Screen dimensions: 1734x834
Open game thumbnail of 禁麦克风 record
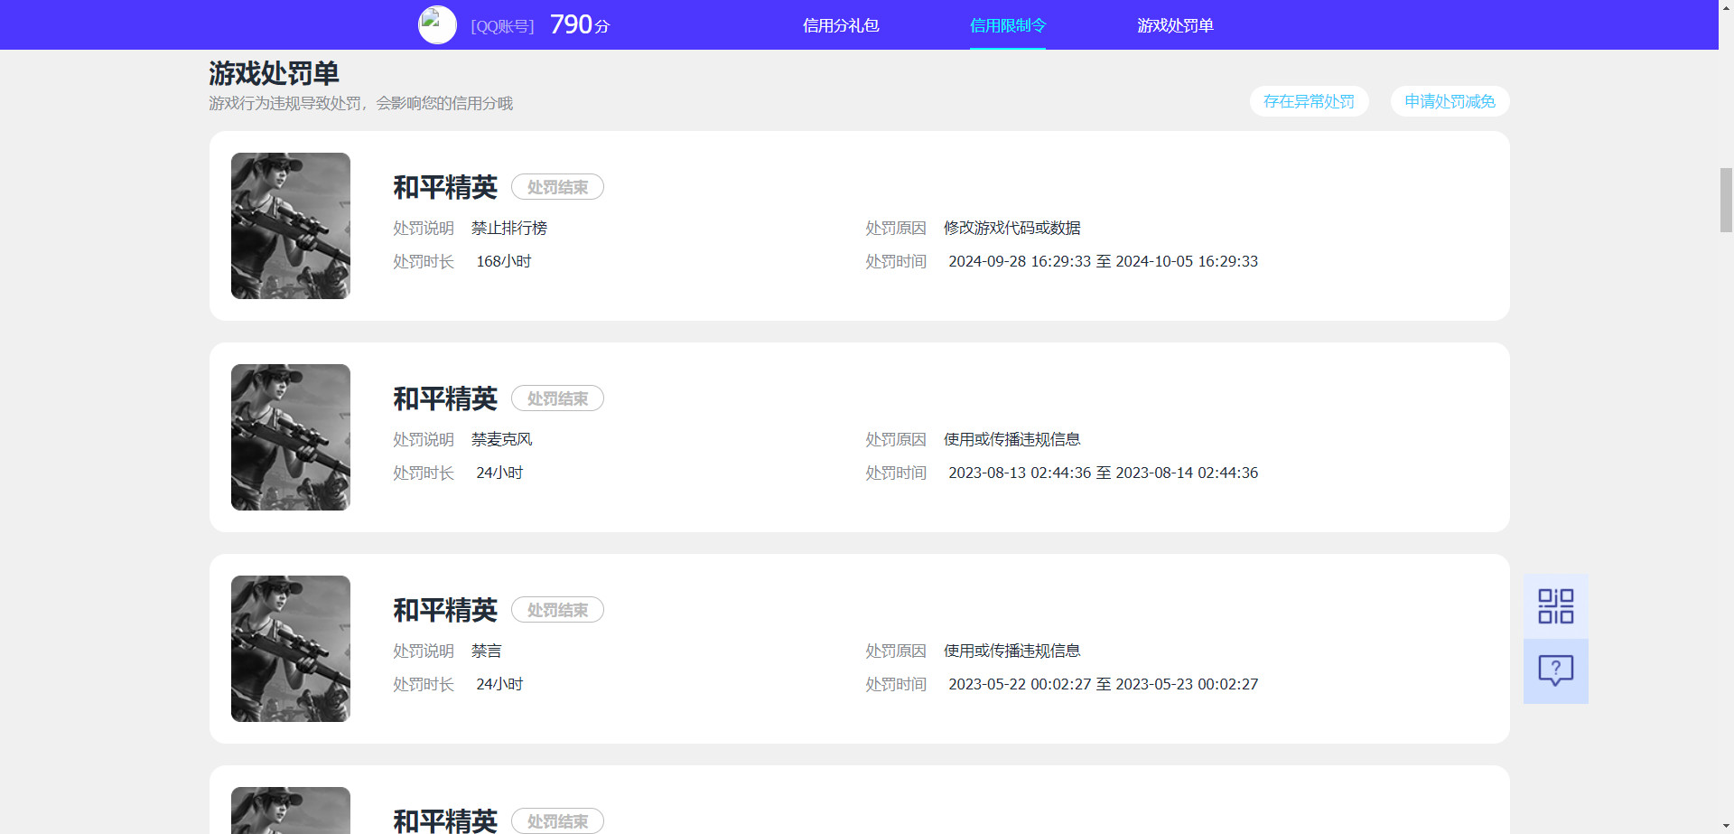[291, 437]
